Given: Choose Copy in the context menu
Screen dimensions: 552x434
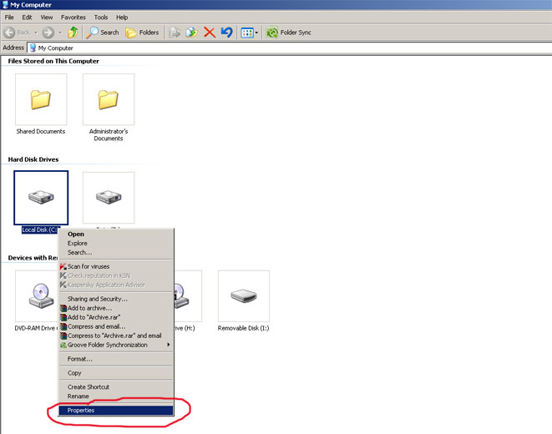Looking at the screenshot, I should point(116,373).
